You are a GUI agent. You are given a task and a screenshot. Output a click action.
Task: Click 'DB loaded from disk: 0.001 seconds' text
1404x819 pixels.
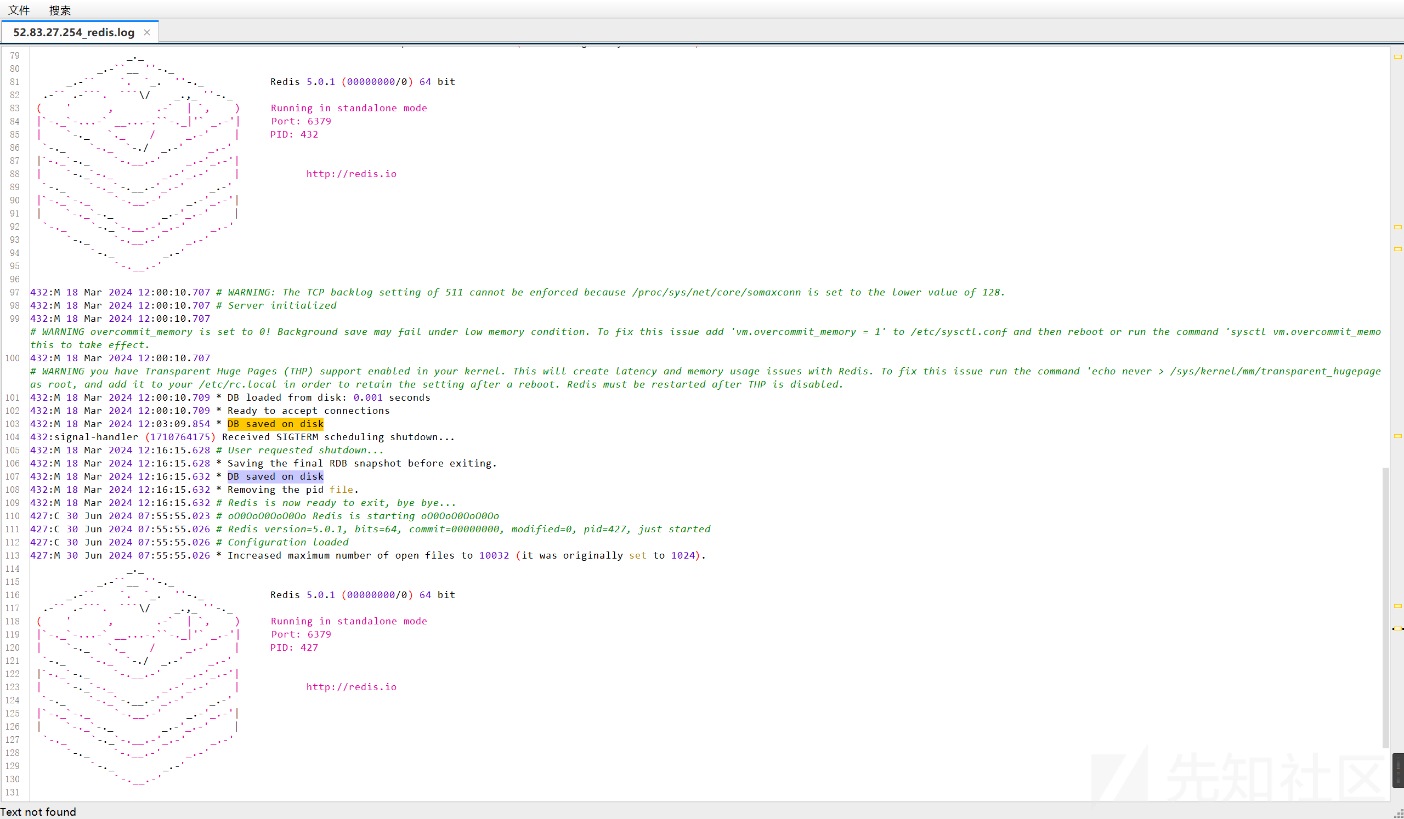(329, 397)
